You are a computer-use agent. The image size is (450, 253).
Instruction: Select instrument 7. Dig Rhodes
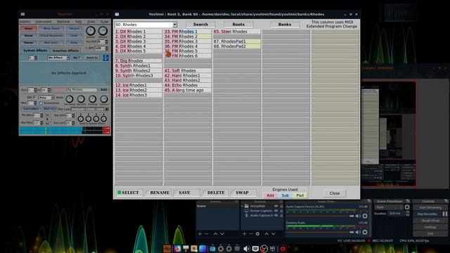pyautogui.click(x=139, y=61)
